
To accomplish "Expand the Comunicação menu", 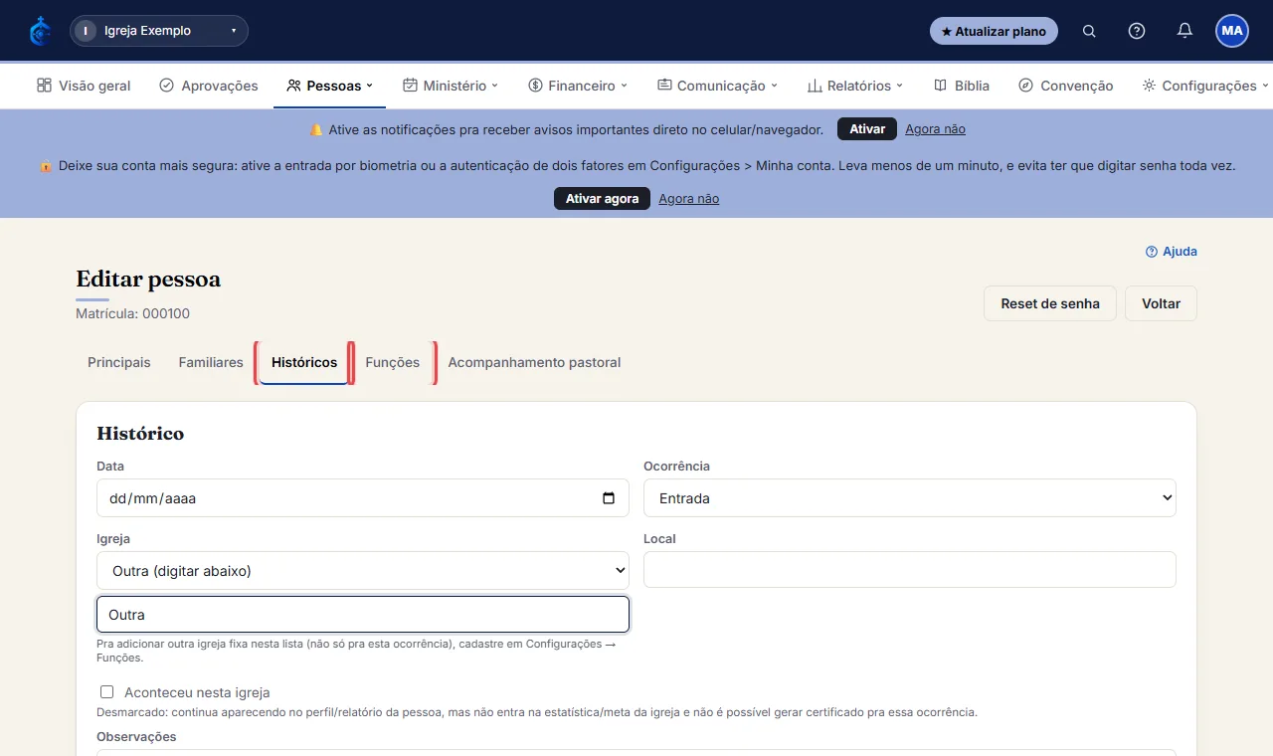I will click(717, 86).
